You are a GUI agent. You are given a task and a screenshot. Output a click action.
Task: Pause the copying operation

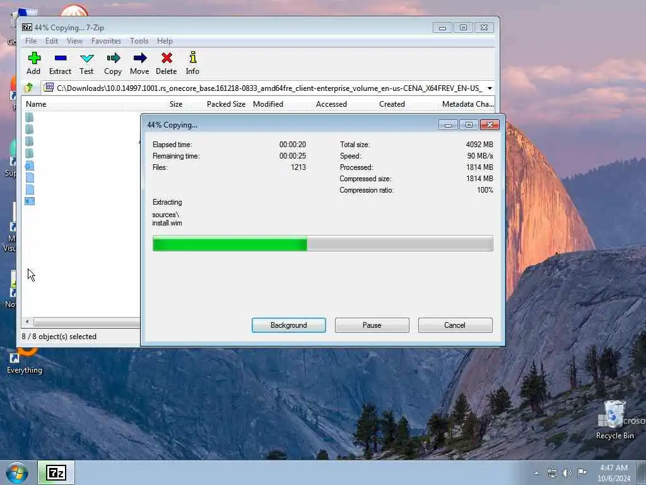(x=372, y=325)
